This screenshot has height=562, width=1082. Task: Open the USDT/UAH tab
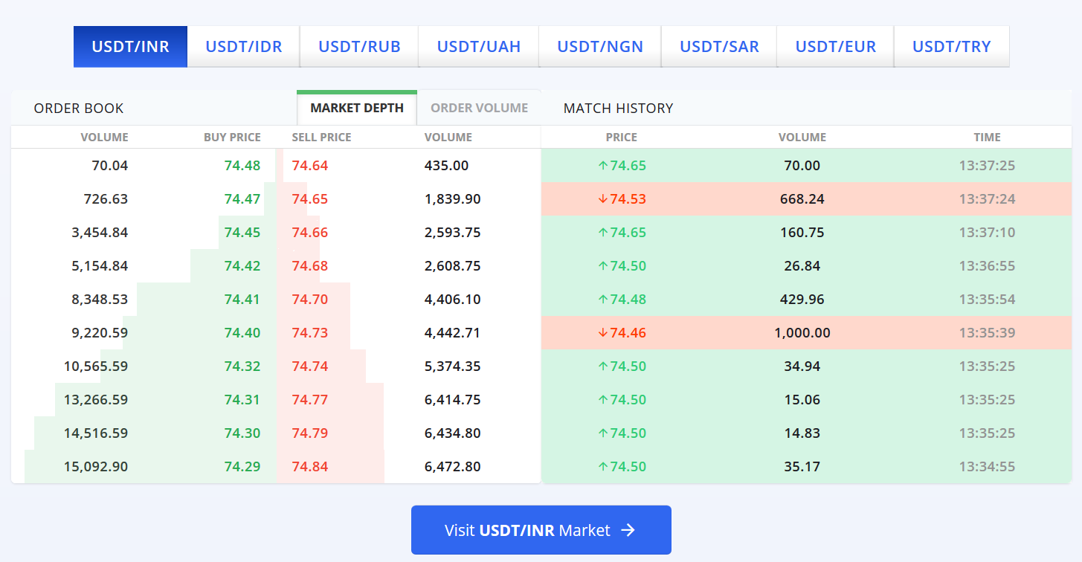click(479, 47)
